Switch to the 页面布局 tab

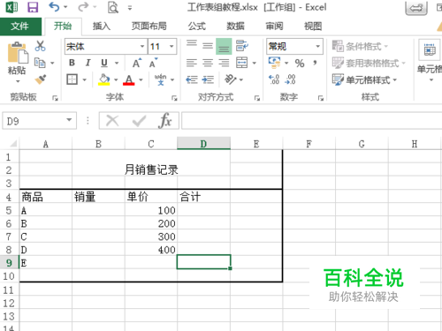[x=149, y=26]
